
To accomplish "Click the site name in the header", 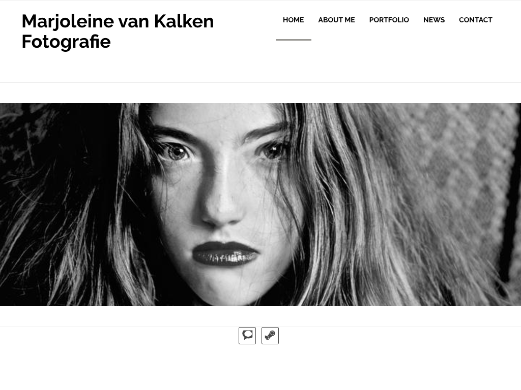I will pos(118,31).
